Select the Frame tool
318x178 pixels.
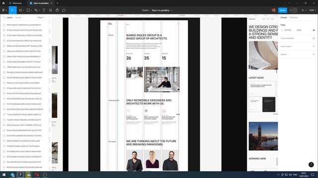tap(20, 10)
